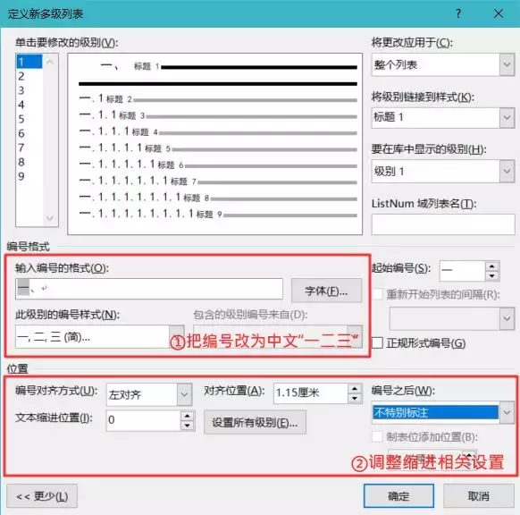
Task: Enable 正规形式编号 checkbox
Action: click(377, 342)
